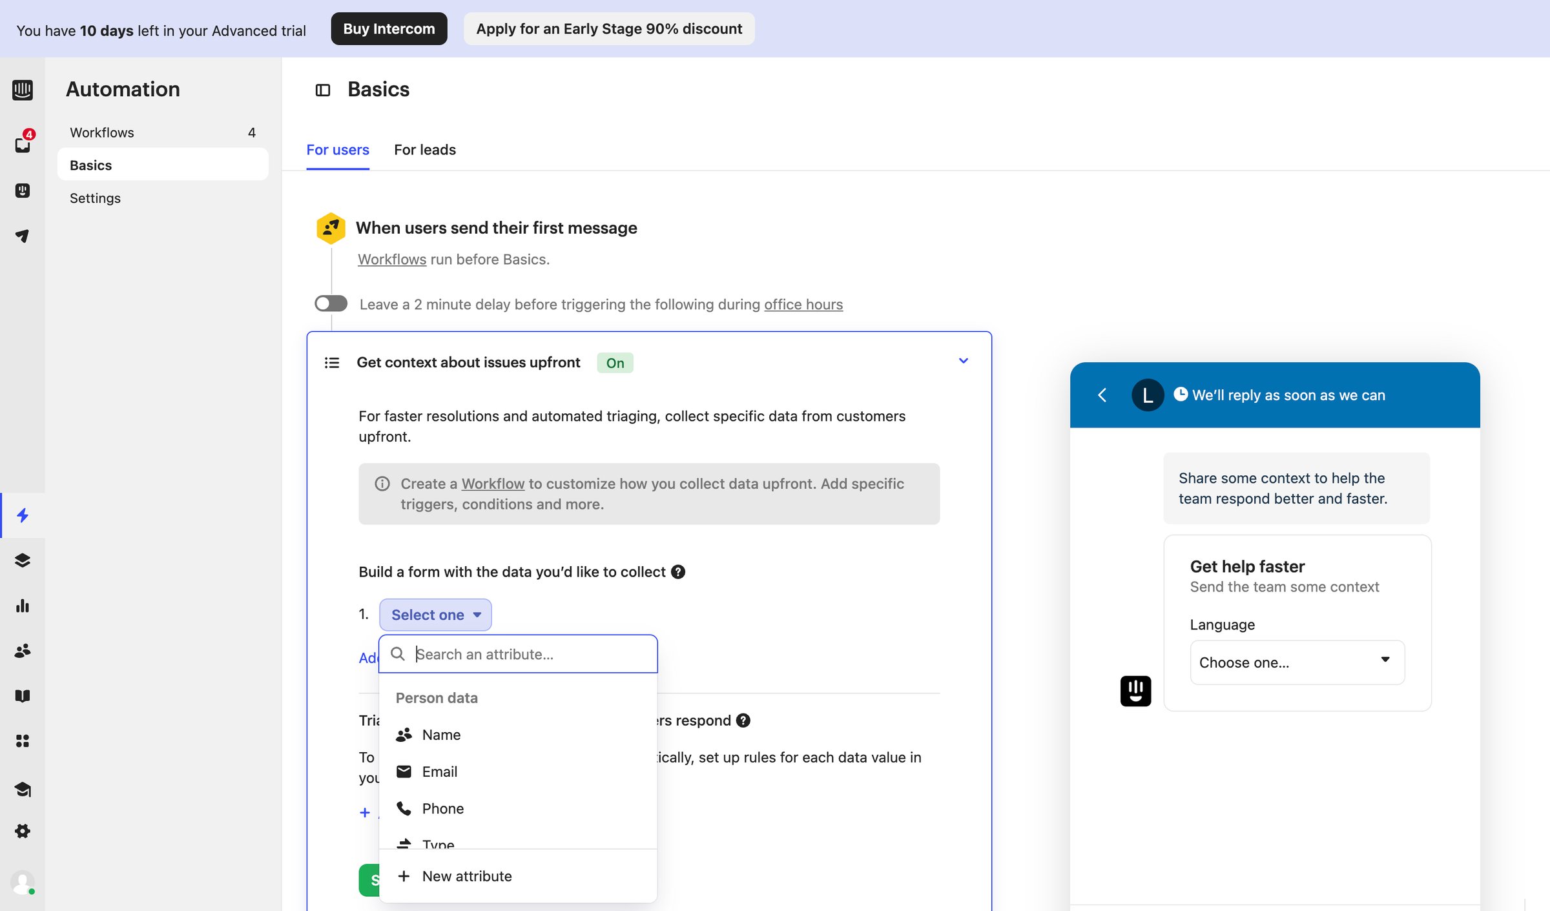
Task: Open the Select one attribute dropdown
Action: click(x=435, y=615)
